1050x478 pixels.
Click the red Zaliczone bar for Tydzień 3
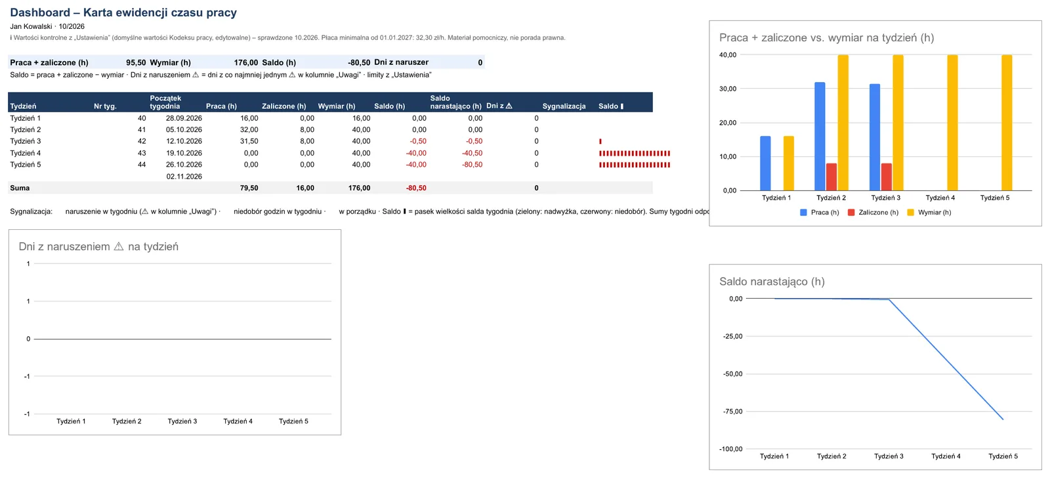click(886, 177)
